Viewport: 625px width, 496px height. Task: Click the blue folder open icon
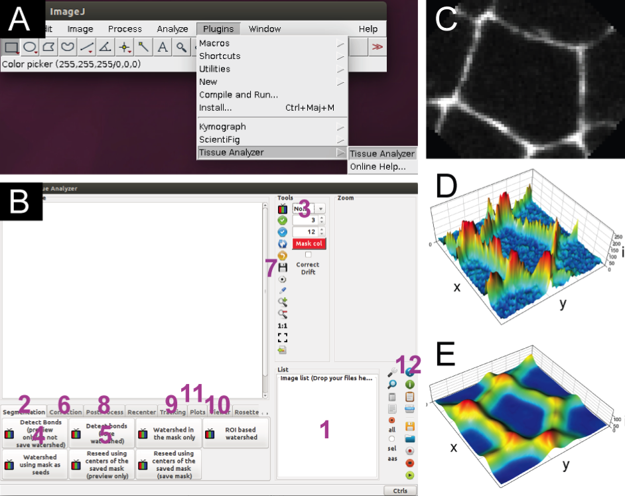[x=410, y=438]
